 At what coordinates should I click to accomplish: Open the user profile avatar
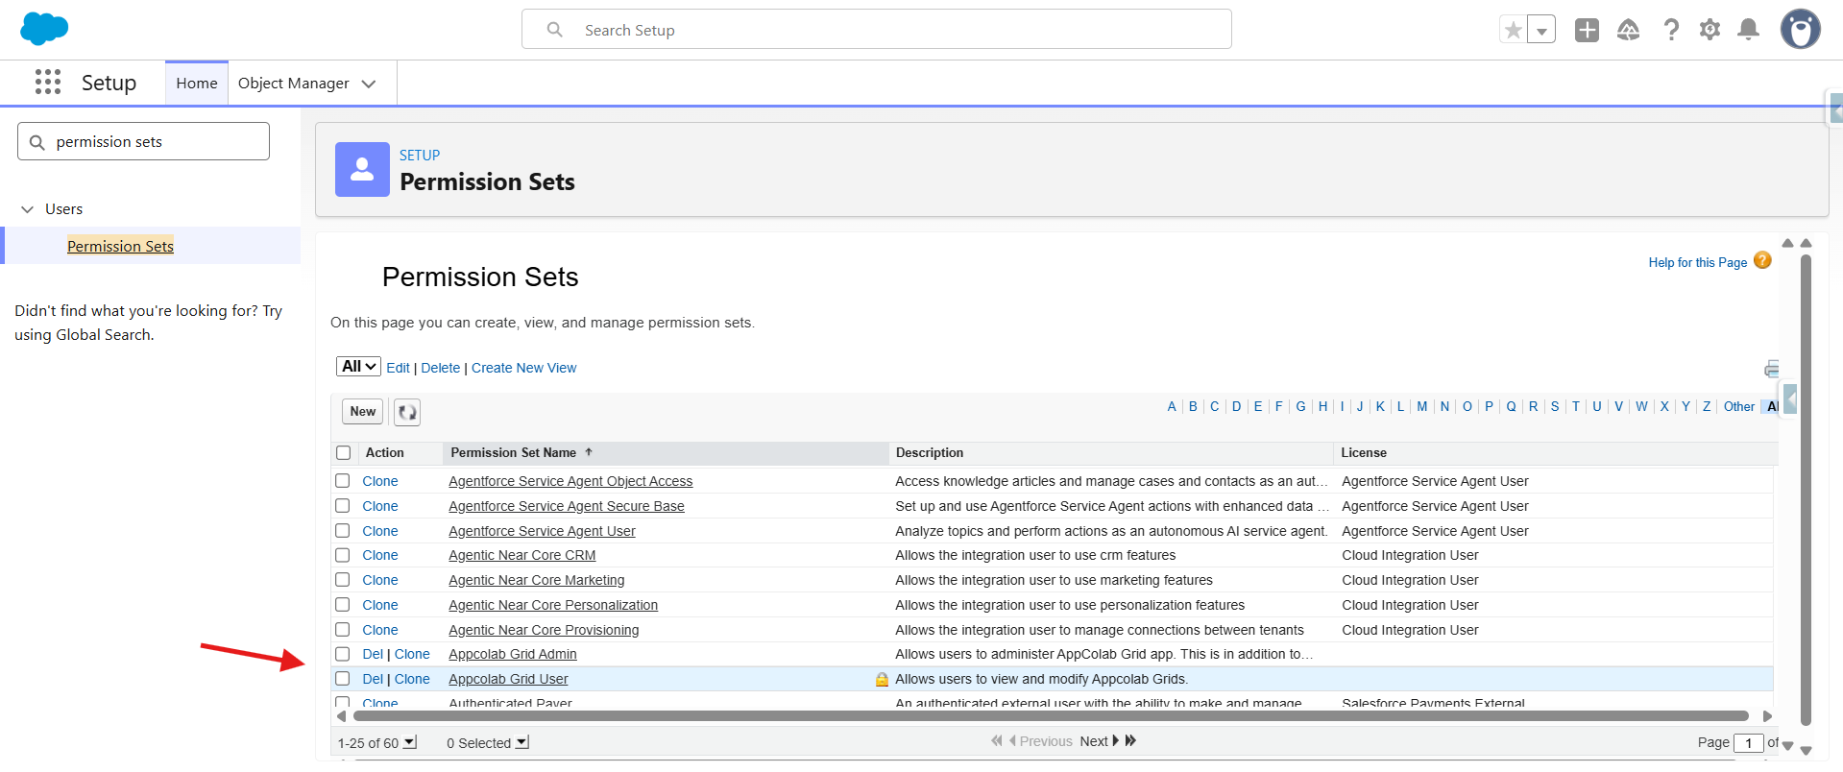pyautogui.click(x=1801, y=29)
